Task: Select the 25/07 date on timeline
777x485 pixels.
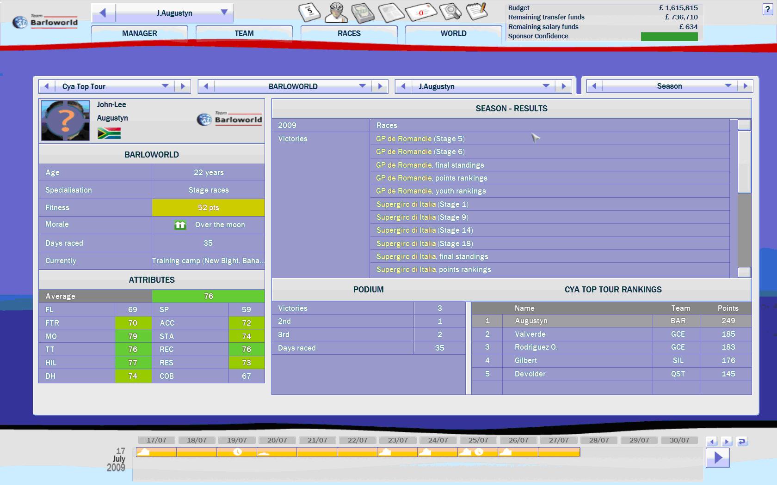Action: [478, 440]
